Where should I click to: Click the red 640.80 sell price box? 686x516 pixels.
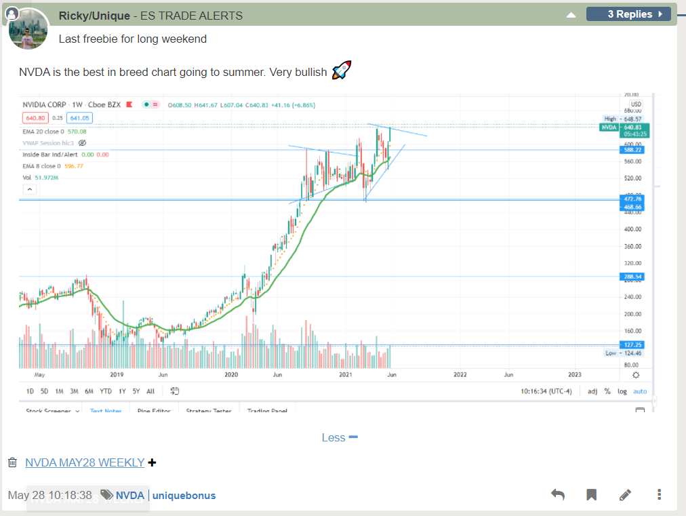click(x=35, y=118)
